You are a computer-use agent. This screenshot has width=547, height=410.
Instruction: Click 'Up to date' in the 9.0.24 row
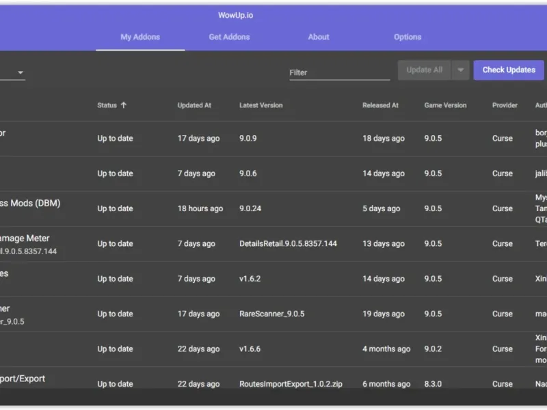point(115,208)
